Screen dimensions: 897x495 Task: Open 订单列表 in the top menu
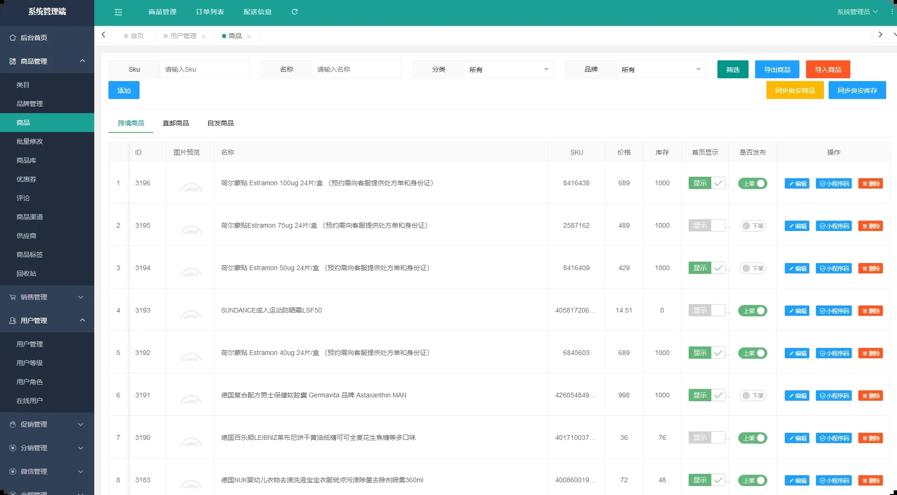click(210, 12)
